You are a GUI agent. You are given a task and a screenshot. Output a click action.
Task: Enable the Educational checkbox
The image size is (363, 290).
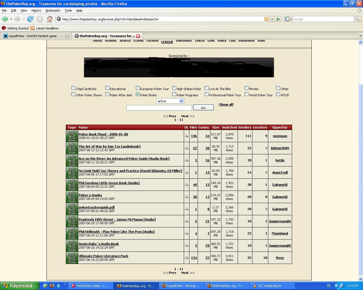pyautogui.click(x=107, y=88)
